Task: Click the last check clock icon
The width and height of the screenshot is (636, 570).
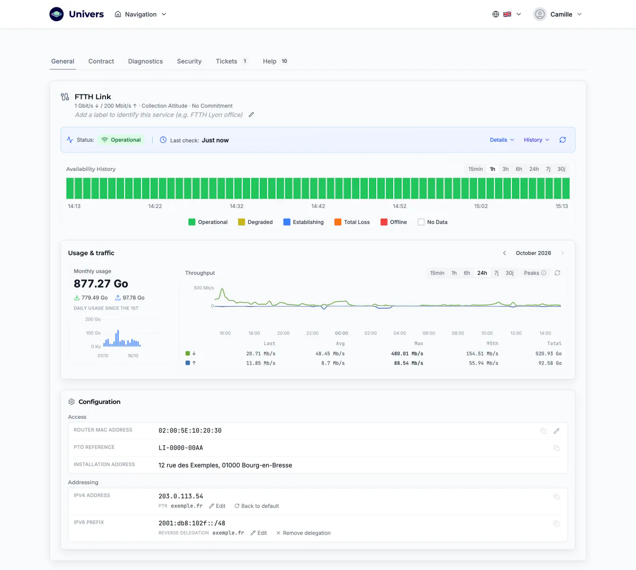Action: point(163,140)
